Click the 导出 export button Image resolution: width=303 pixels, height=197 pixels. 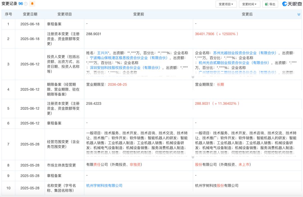coord(270,4)
